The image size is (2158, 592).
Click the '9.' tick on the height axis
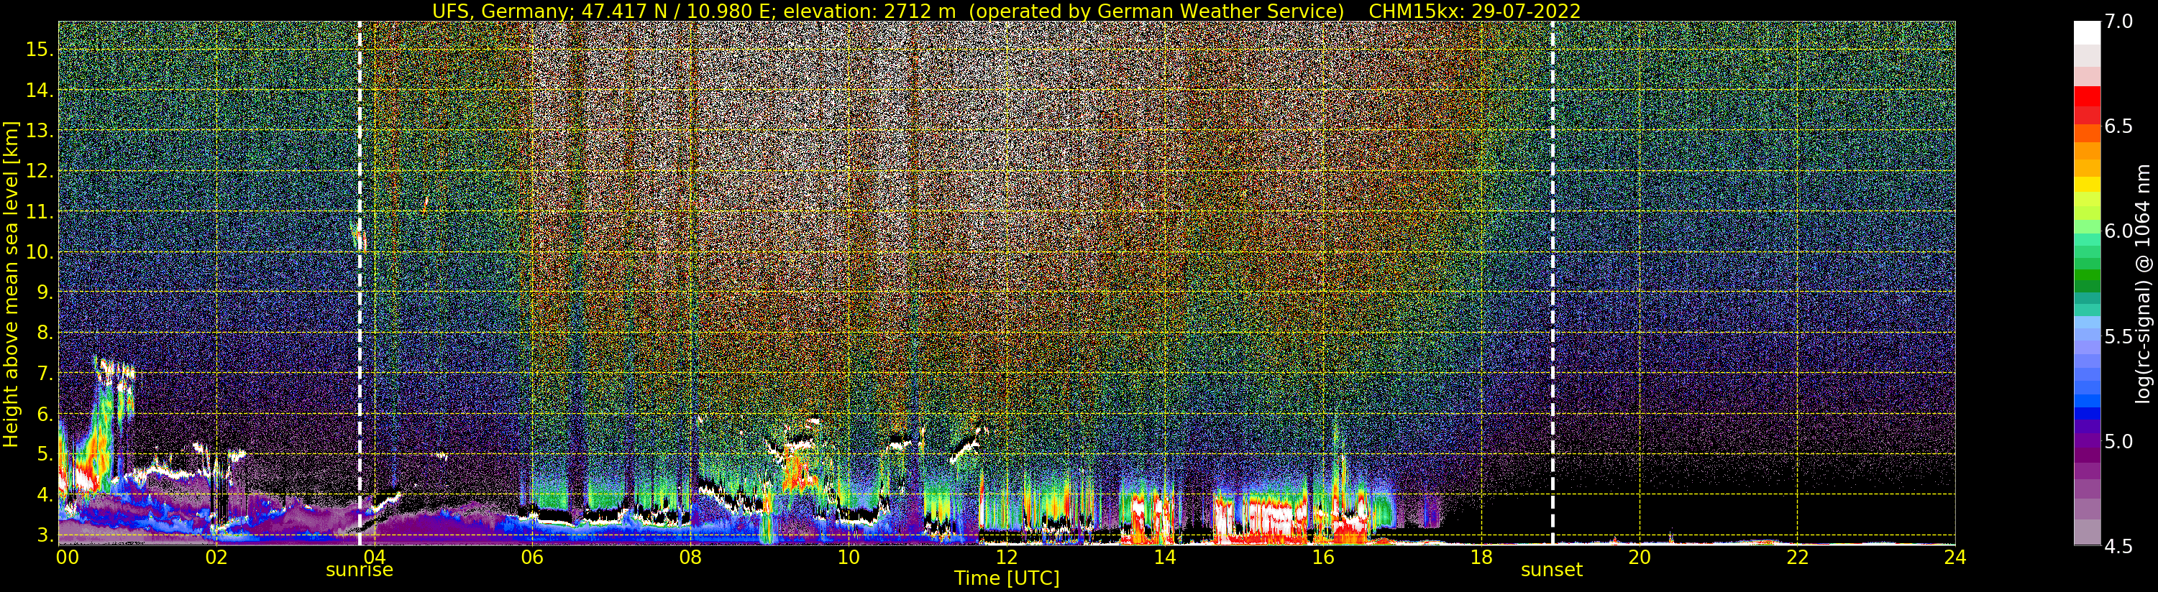(x=45, y=292)
